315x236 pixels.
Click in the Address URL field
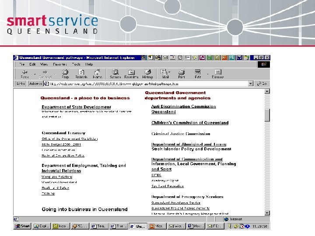pyautogui.click(x=149, y=83)
